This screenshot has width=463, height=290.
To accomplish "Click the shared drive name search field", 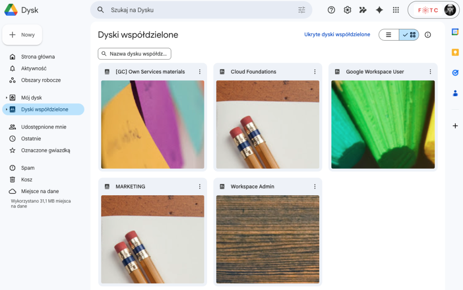I will [x=134, y=54].
